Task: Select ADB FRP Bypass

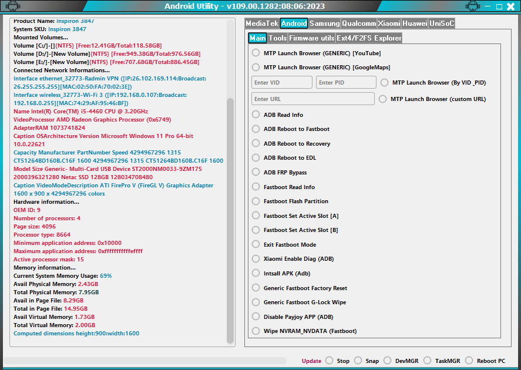Action: (x=256, y=172)
